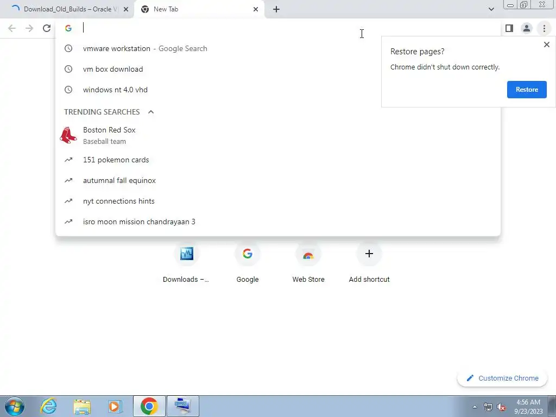Image resolution: width=556 pixels, height=417 pixels.
Task: Open a new tab with the plus icon
Action: [276, 9]
